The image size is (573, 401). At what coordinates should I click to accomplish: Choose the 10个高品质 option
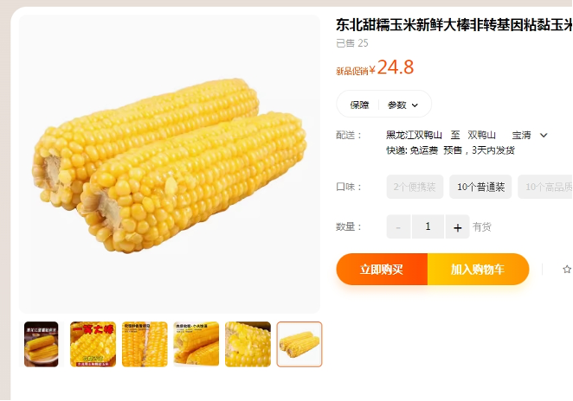tap(545, 187)
